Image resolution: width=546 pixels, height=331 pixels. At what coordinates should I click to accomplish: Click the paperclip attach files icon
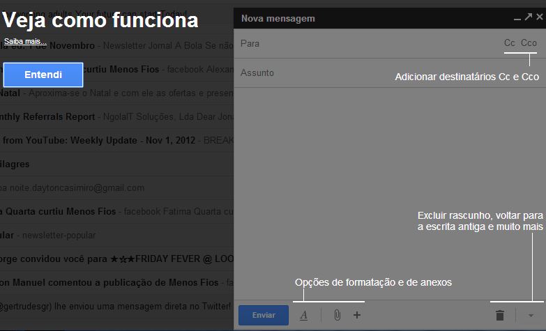pos(337,315)
